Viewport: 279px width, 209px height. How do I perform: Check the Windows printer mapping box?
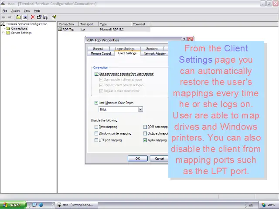[x=96, y=133]
